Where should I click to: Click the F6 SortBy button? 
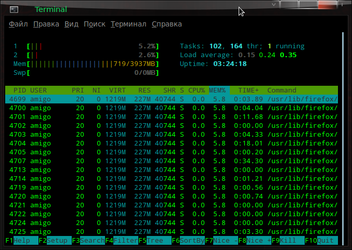click(x=188, y=240)
